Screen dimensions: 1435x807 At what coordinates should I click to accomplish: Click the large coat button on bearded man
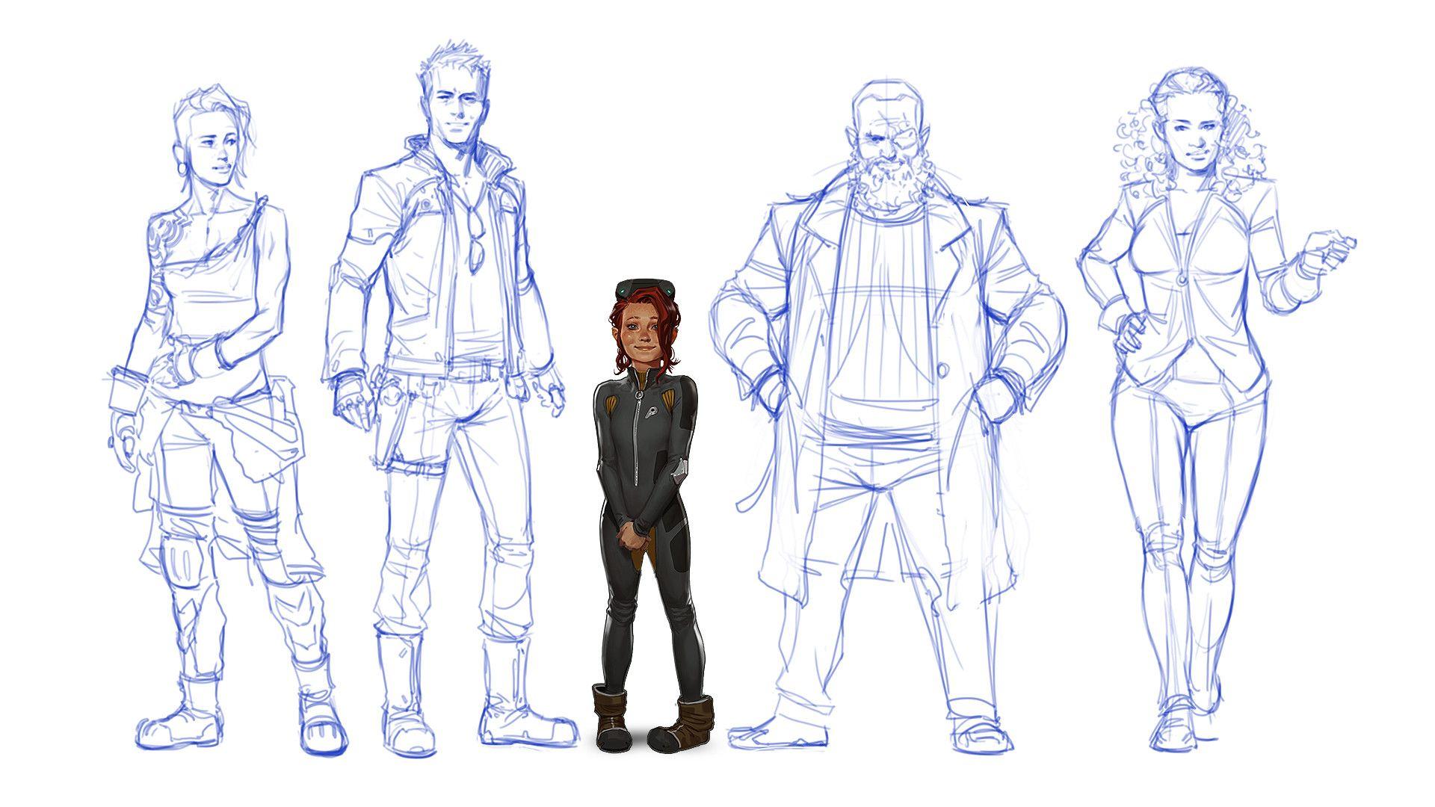coord(943,369)
